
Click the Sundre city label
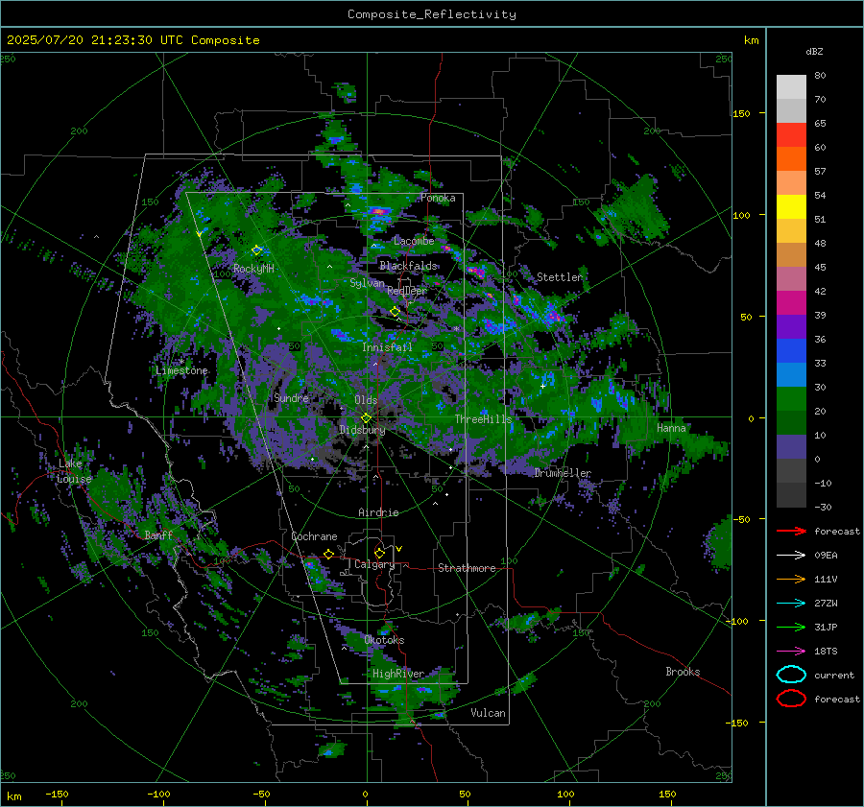pos(291,397)
